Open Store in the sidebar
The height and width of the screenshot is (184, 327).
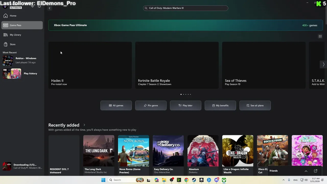(22, 44)
